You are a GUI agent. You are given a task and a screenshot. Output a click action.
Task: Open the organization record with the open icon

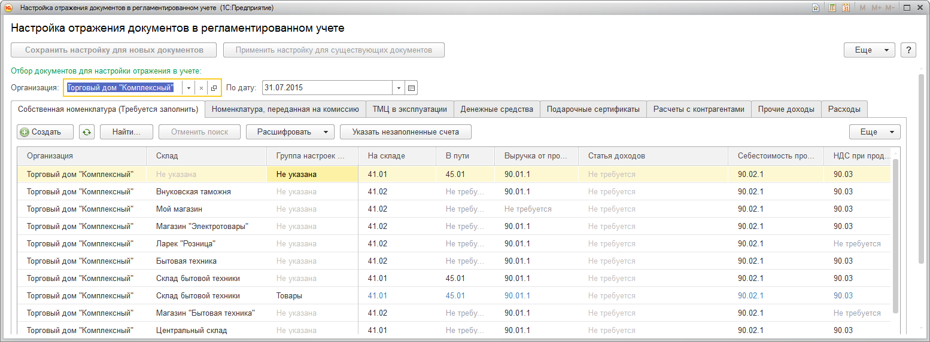coord(214,88)
